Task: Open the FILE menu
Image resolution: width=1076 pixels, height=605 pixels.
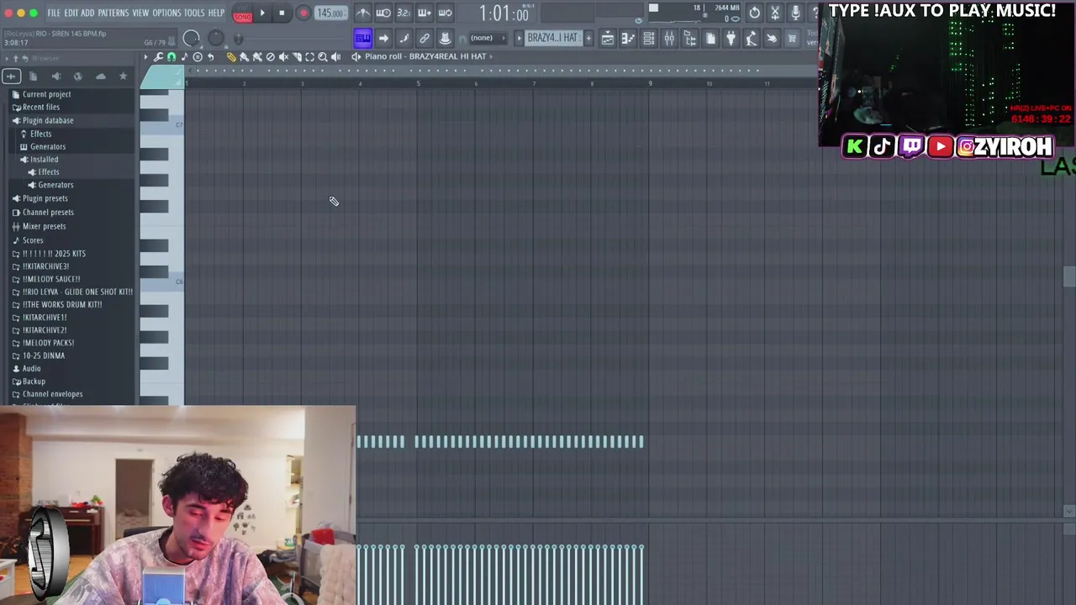Action: click(x=53, y=13)
